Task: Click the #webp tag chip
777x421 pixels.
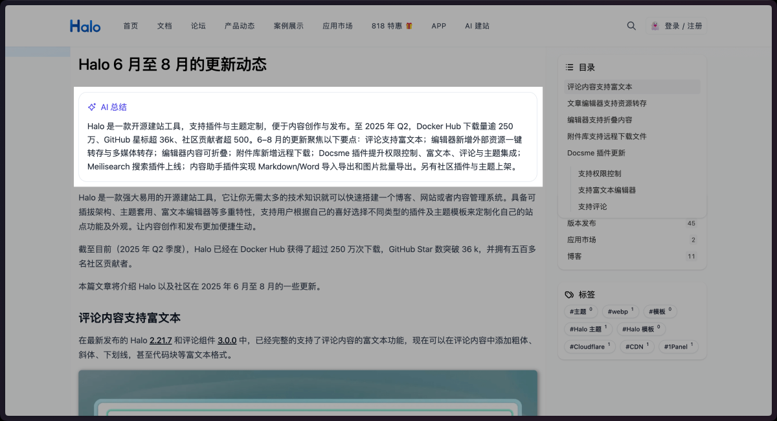Action: click(619, 311)
